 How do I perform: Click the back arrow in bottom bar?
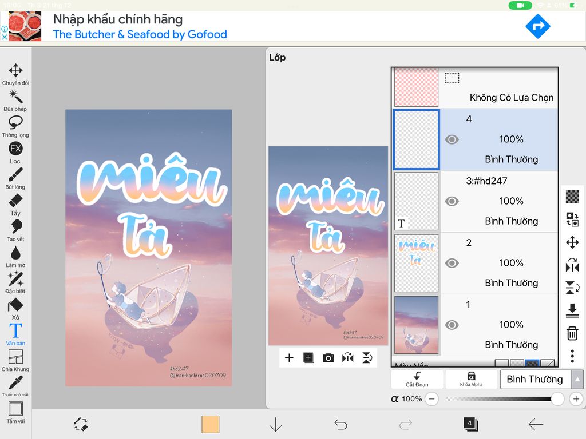[x=536, y=425]
